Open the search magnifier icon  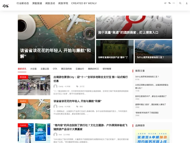180,3
